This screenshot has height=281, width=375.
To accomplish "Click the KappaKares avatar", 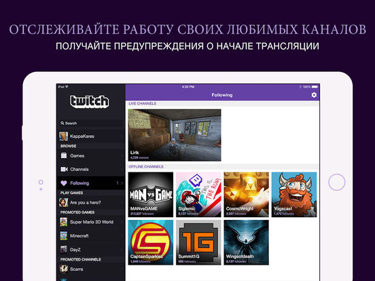I will pos(63,136).
